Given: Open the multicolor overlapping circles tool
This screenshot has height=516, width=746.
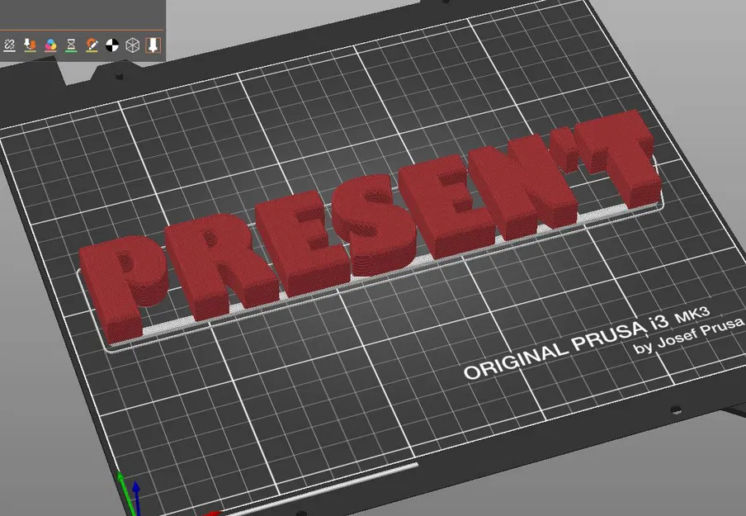Looking at the screenshot, I should (x=50, y=45).
